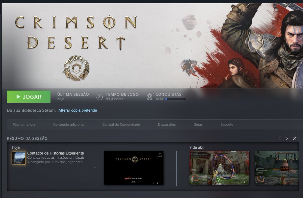Click the 89,4 horas playtime value
This screenshot has width=303, height=198.
pyautogui.click(x=114, y=99)
